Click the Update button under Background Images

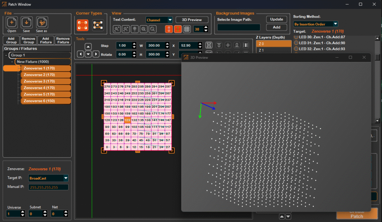276,19
